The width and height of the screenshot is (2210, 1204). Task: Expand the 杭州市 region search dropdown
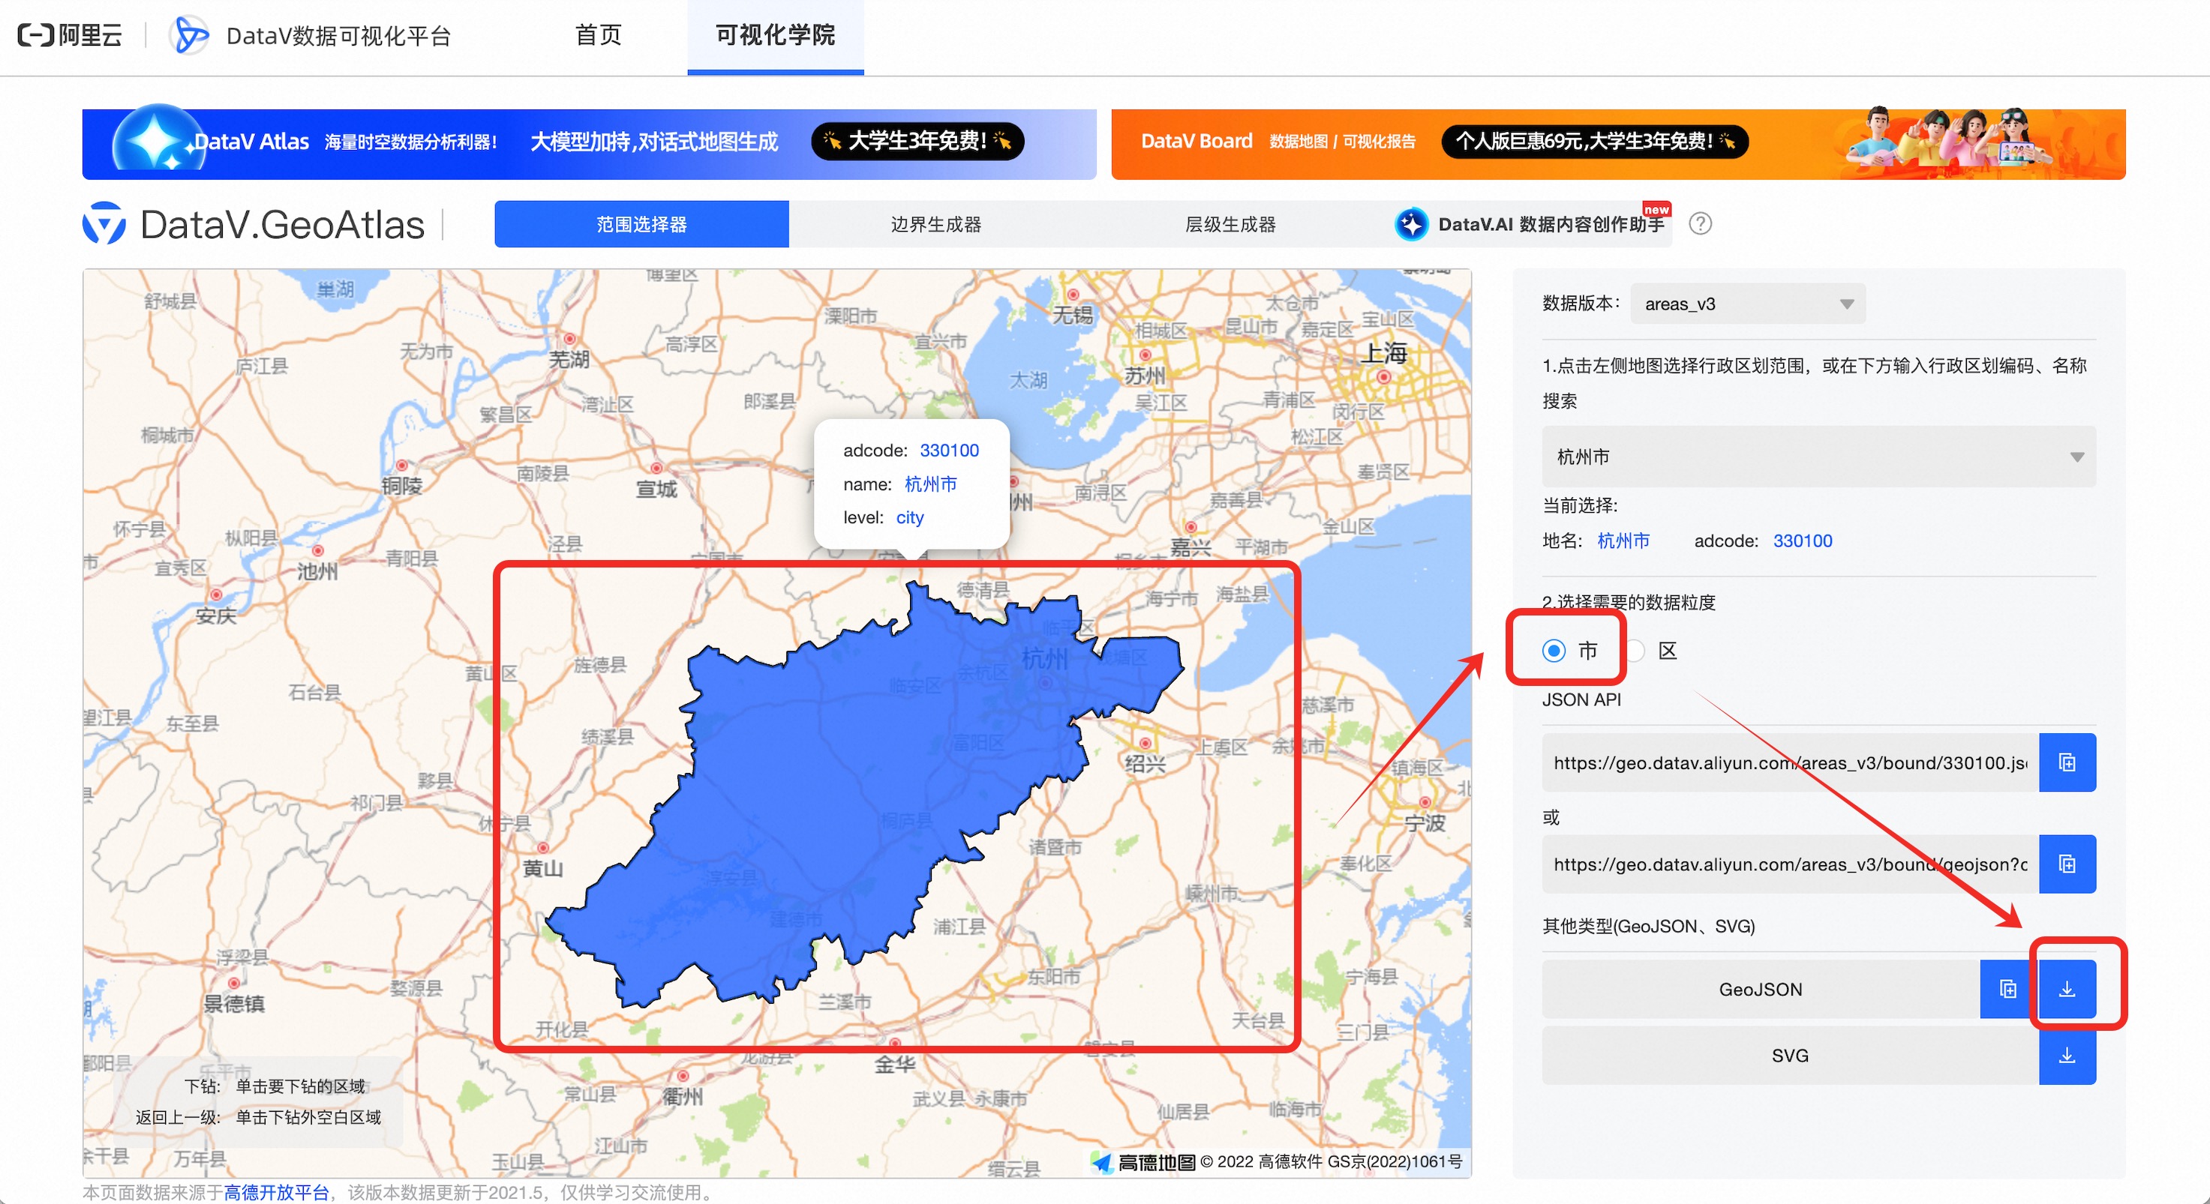[x=1818, y=457]
